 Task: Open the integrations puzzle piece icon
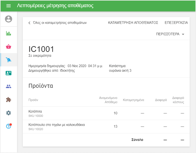click(x=9, y=99)
